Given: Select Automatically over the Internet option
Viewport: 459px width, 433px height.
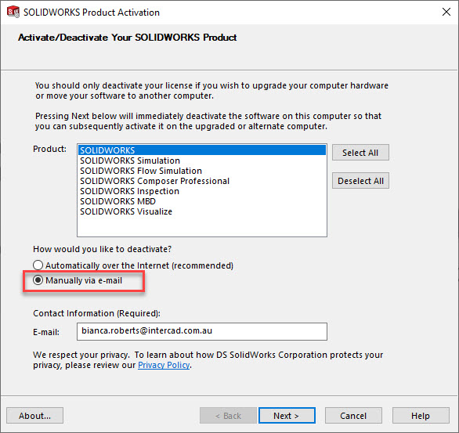Looking at the screenshot, I should 38,265.
